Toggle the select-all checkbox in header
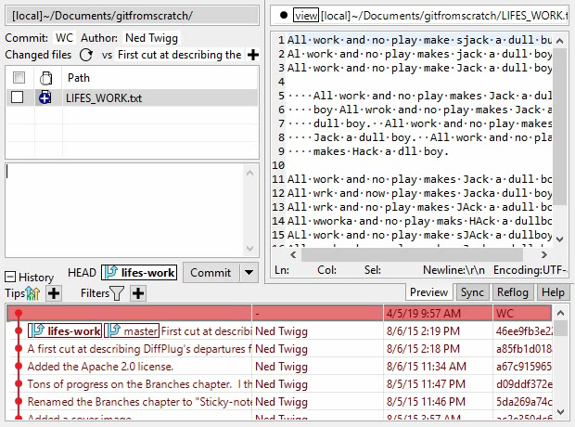Image resolution: width=575 pixels, height=427 pixels. [18, 78]
